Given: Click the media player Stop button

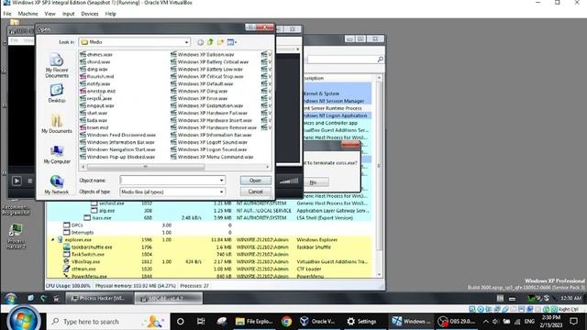Looking at the screenshot, I should click(x=30, y=181).
